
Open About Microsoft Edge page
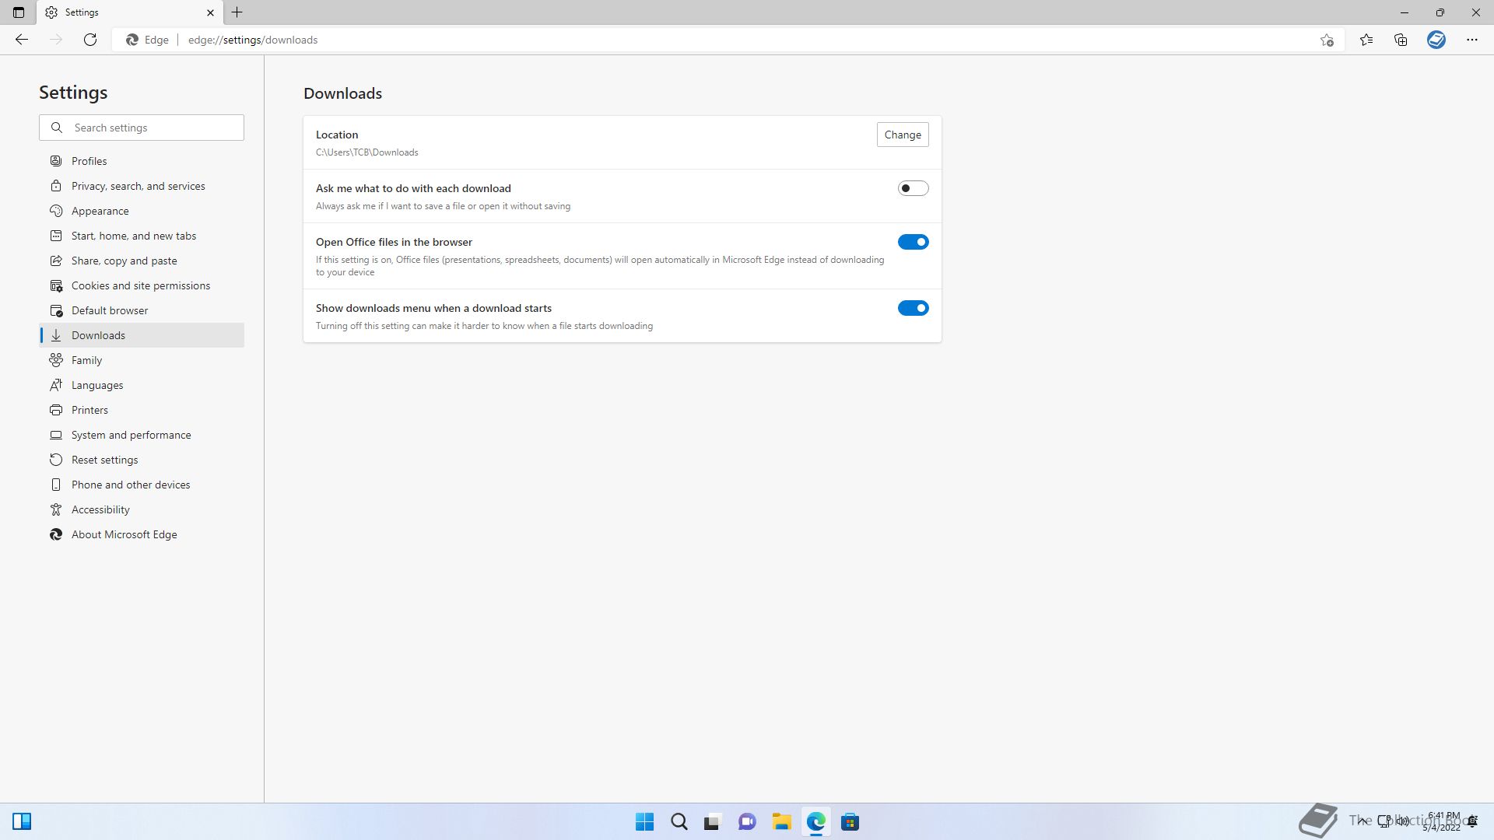pos(142,534)
